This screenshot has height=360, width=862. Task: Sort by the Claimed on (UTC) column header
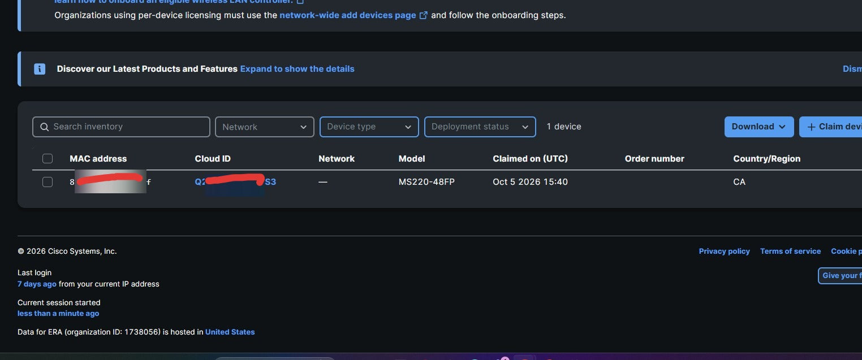pos(531,159)
